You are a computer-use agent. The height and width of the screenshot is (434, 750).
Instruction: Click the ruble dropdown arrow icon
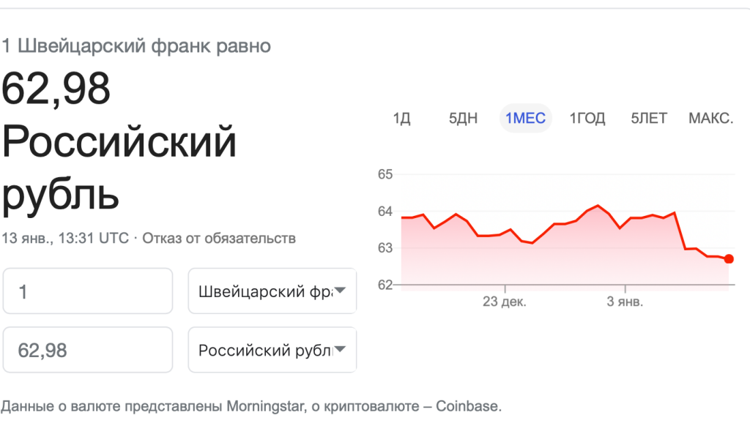340,349
